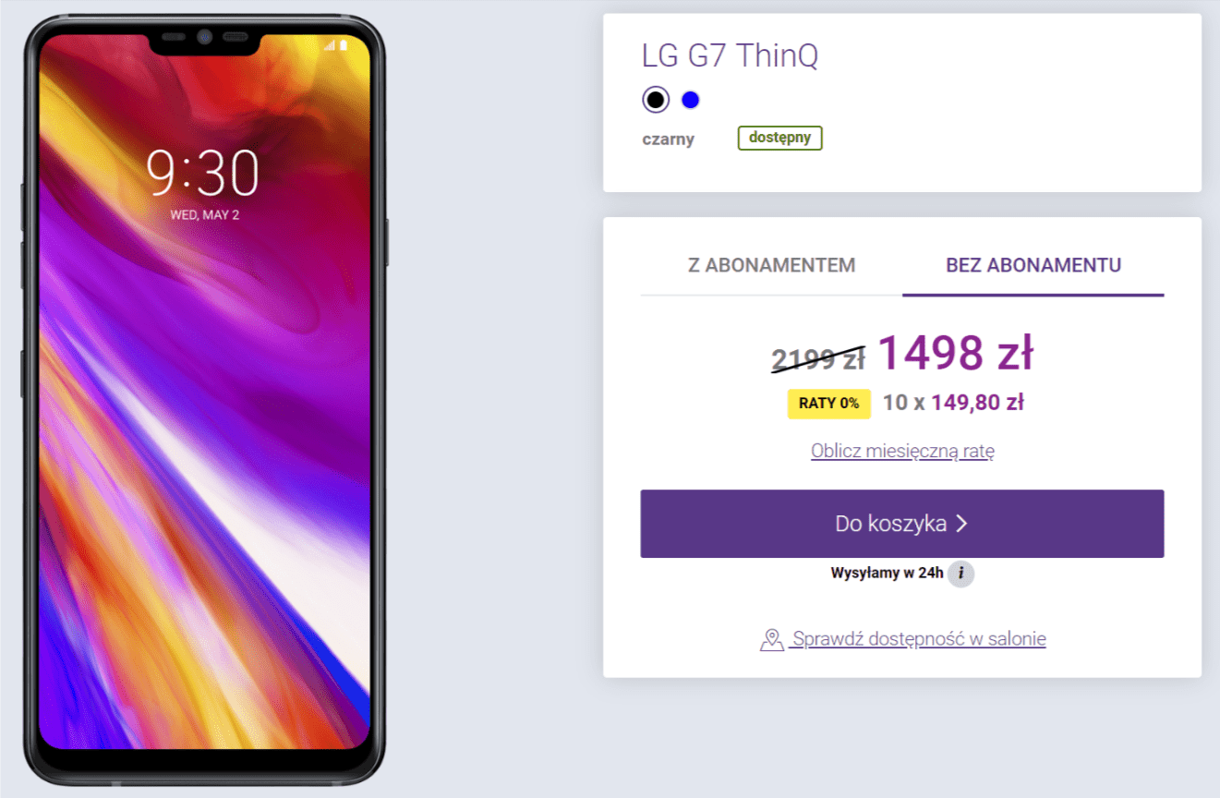Click the arrow chevron inside Do koszyka
Screen dimensions: 1220x798
click(961, 524)
